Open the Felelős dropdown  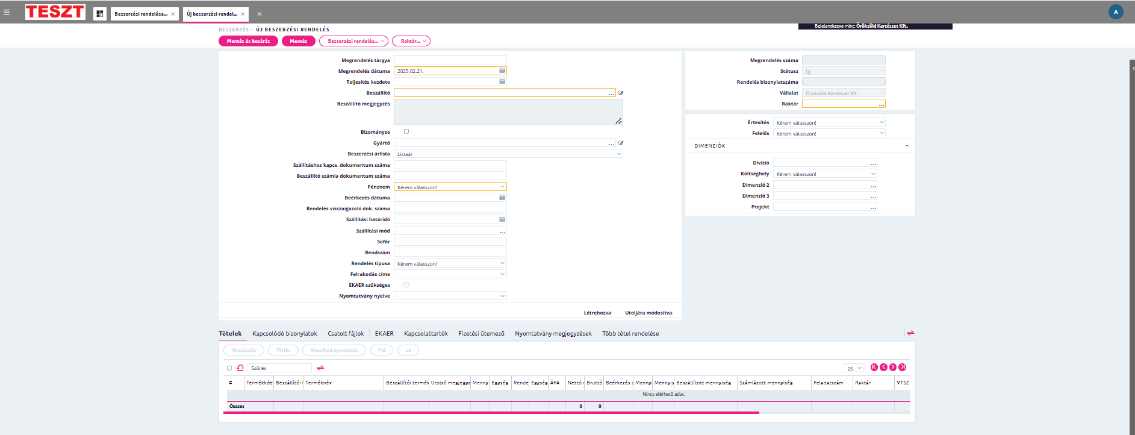829,133
